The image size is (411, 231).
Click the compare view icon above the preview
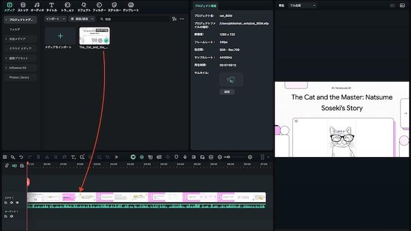point(392,5)
